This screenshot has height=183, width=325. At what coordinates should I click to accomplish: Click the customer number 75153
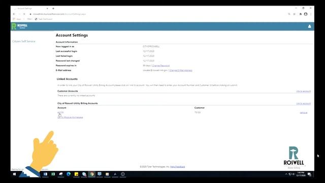coord(198,112)
